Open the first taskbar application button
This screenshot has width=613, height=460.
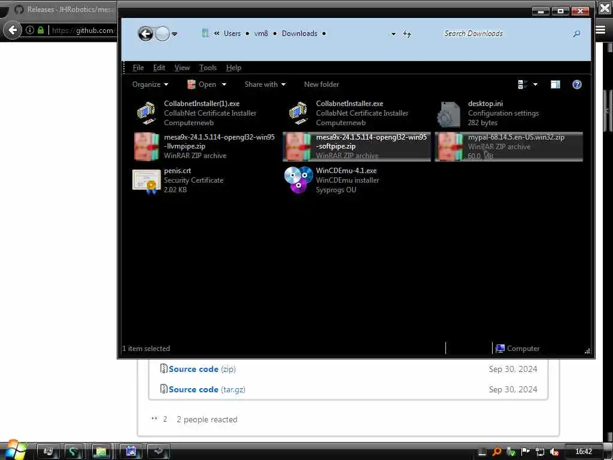click(48, 452)
